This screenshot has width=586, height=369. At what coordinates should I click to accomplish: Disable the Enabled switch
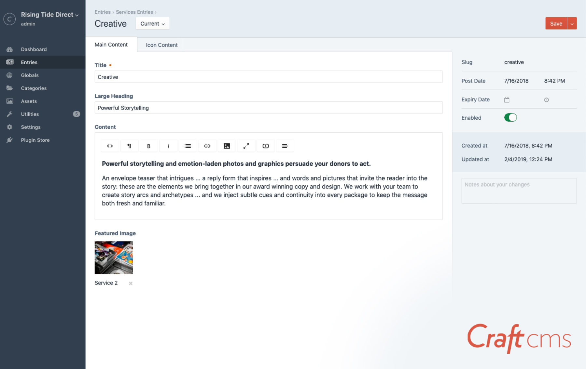point(510,118)
